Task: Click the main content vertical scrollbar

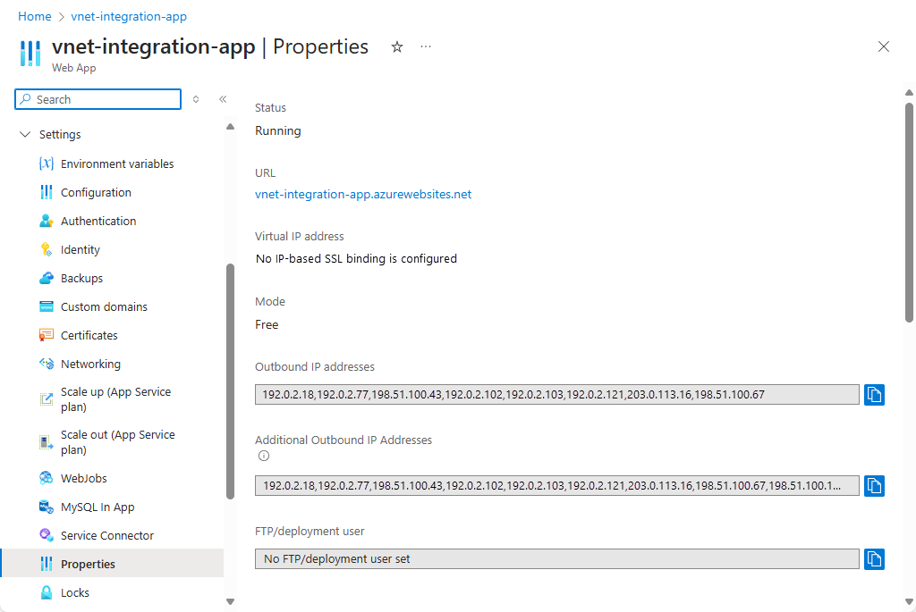Action: [x=909, y=213]
